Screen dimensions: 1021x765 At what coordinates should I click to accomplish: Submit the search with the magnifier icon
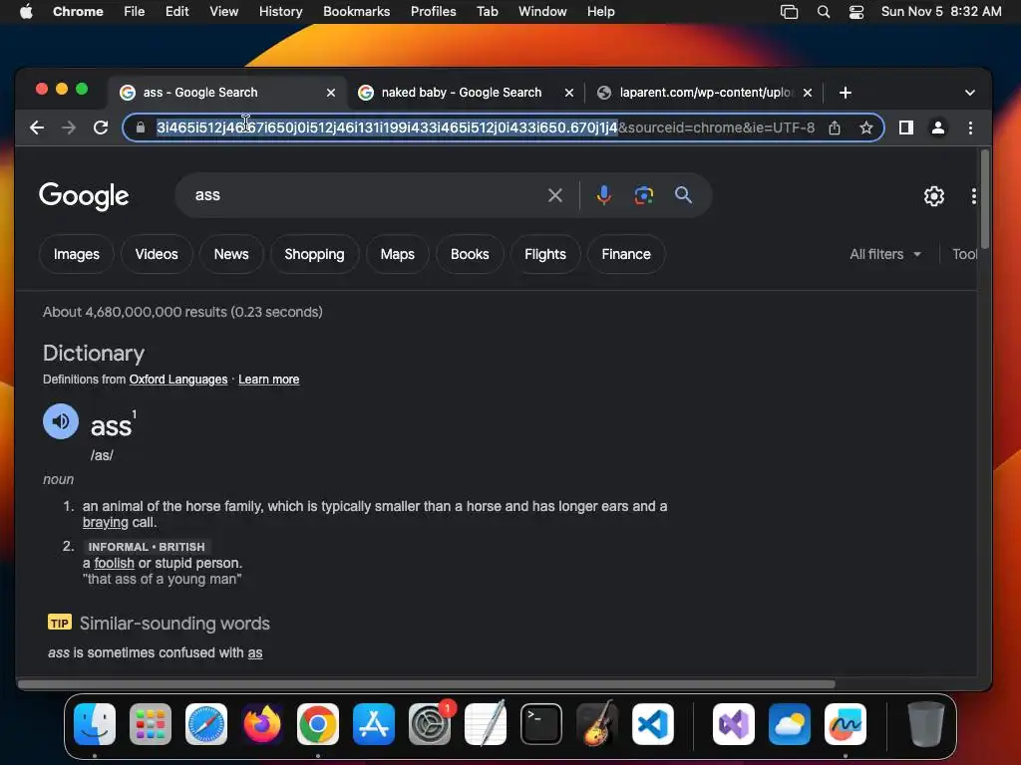(x=683, y=195)
